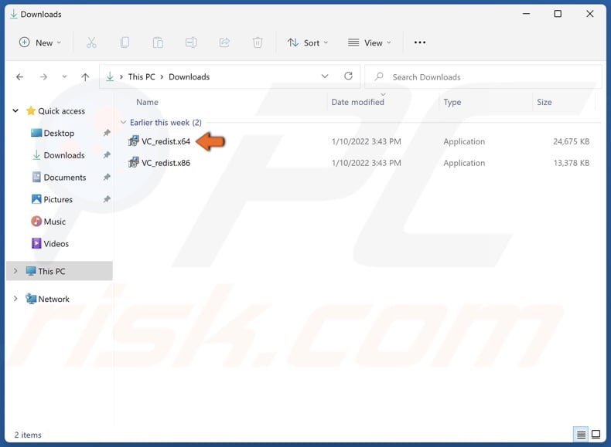Collapse the Quick access tree
Viewport: 611px width, 447px height.
point(15,111)
